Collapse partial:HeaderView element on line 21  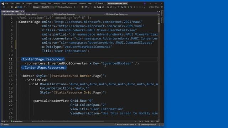click(16, 101)
